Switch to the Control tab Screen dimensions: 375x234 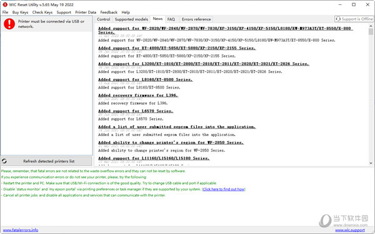click(x=104, y=19)
